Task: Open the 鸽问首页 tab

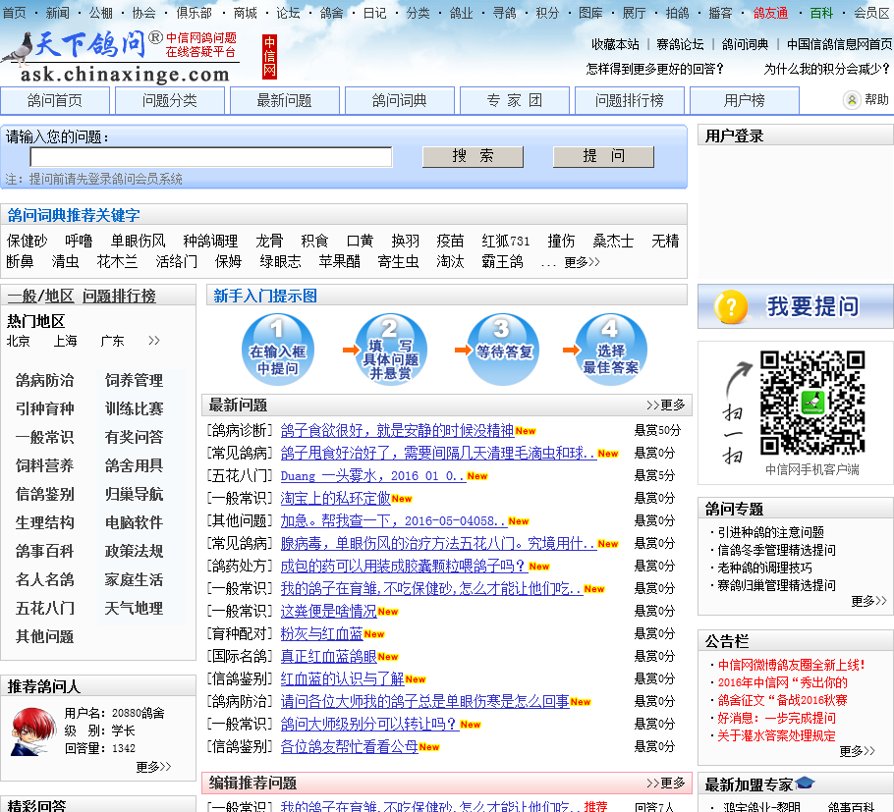Action: [55, 101]
